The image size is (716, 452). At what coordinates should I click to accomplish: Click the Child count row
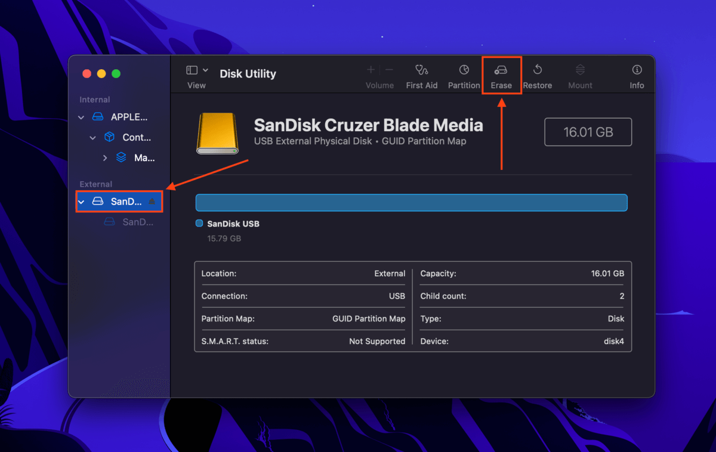pyautogui.click(x=522, y=296)
